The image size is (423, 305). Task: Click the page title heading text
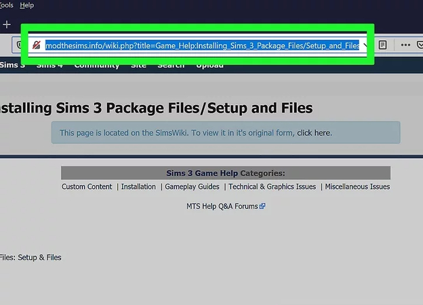pos(156,108)
